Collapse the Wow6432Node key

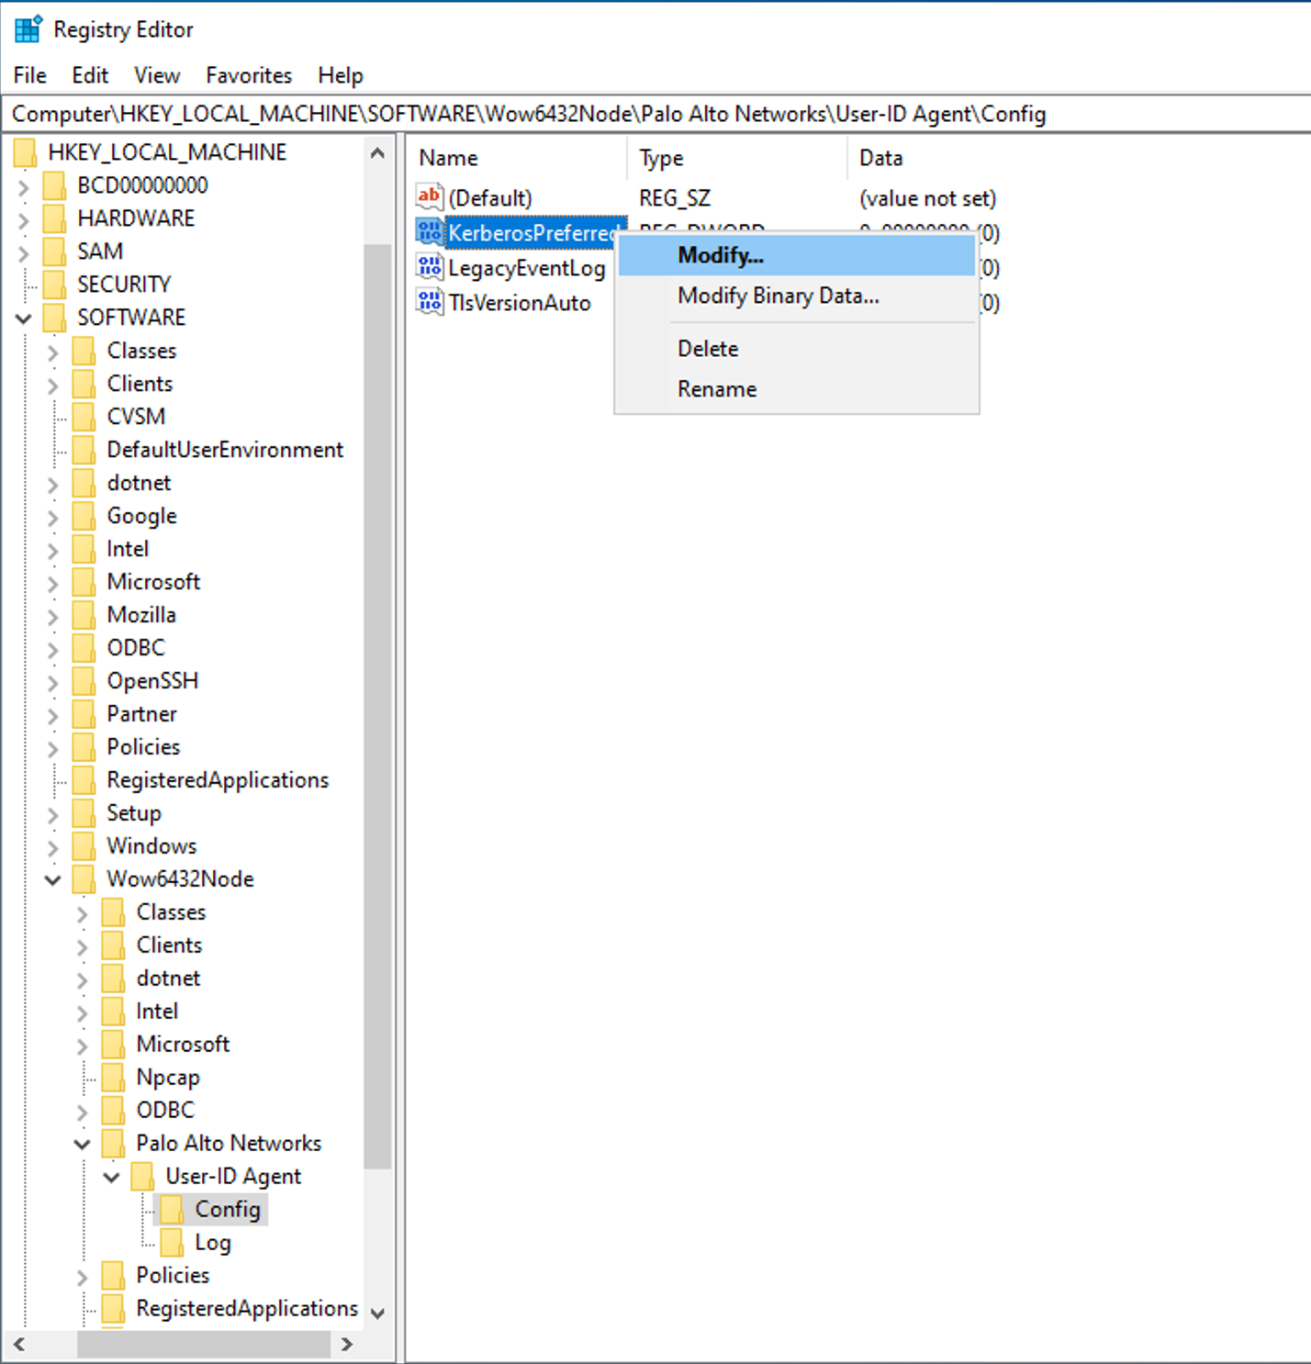[x=52, y=878]
